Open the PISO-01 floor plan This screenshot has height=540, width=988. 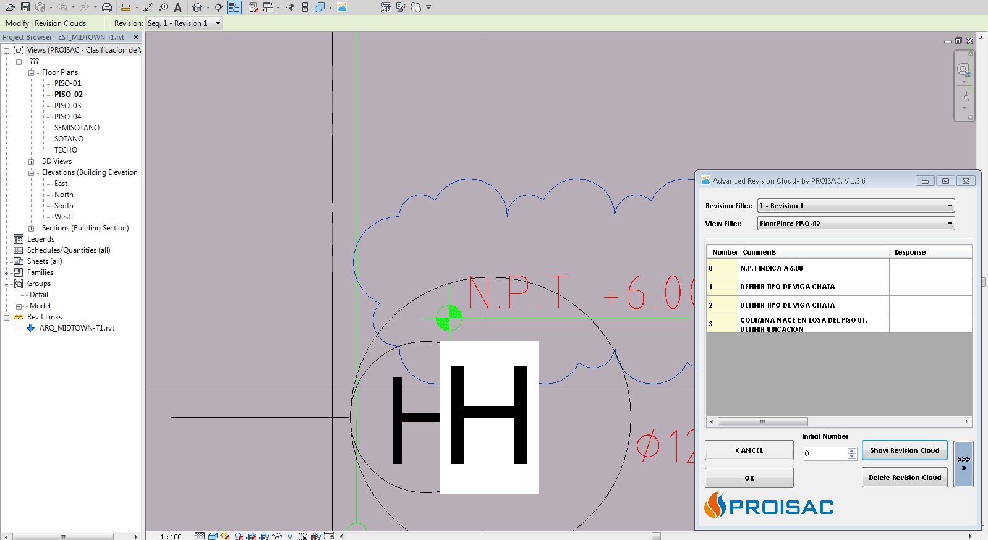(x=67, y=83)
